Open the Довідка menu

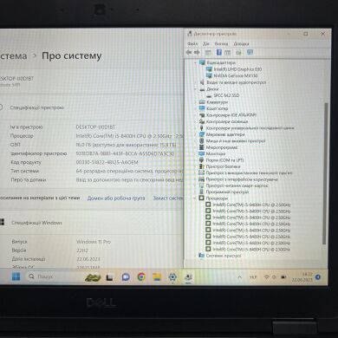[x=241, y=44]
